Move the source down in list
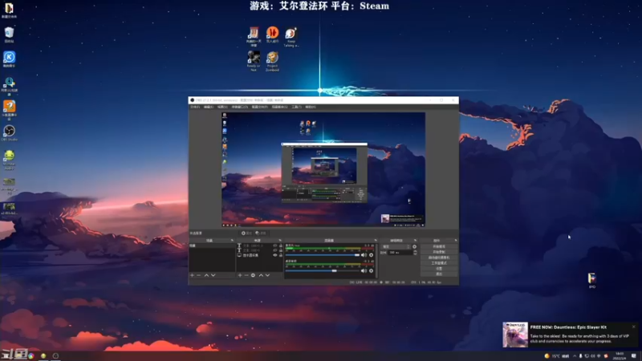This screenshot has height=361, width=642. (x=267, y=275)
